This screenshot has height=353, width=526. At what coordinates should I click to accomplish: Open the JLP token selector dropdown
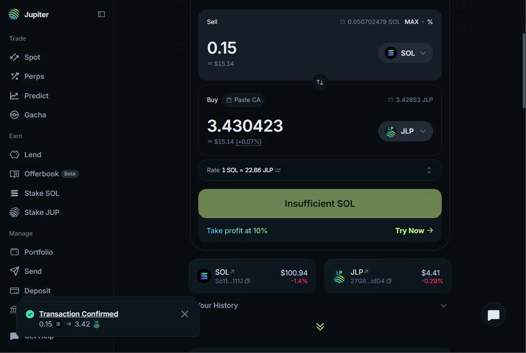pyautogui.click(x=405, y=131)
